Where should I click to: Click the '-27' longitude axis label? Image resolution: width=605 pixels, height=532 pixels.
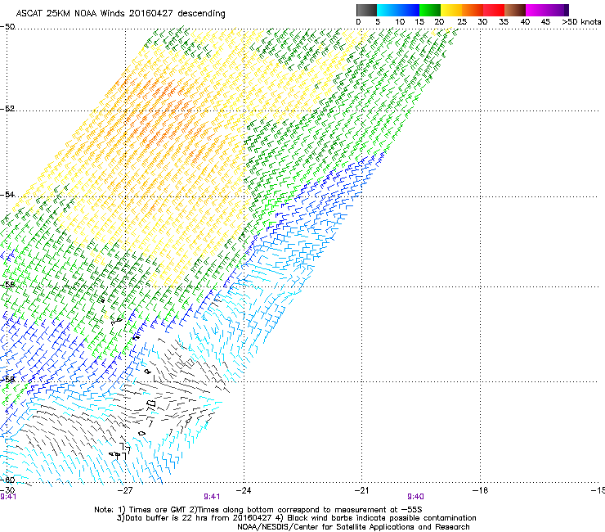click(x=125, y=490)
